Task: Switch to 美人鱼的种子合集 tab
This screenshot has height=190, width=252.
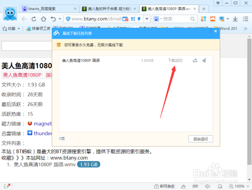Action: point(109,9)
